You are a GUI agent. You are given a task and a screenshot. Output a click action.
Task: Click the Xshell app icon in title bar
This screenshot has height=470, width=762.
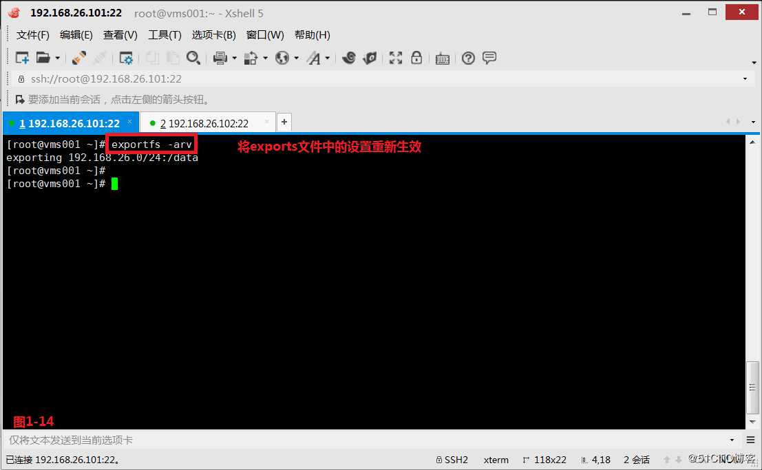14,13
